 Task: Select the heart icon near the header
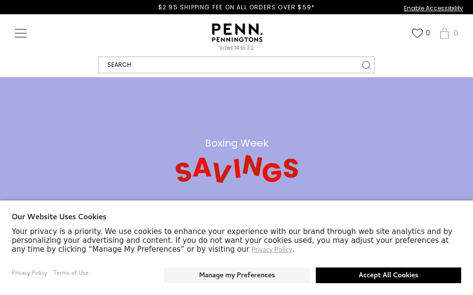[x=417, y=33]
